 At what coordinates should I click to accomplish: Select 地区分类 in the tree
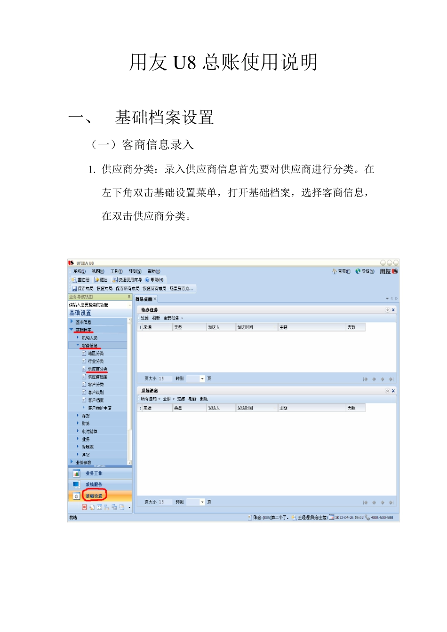pos(96,353)
